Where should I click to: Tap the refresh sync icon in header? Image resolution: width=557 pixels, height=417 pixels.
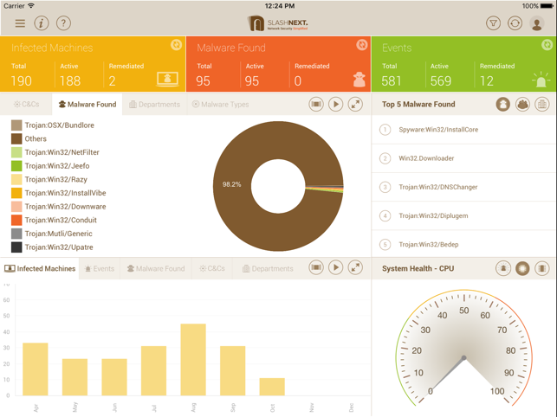pos(515,23)
